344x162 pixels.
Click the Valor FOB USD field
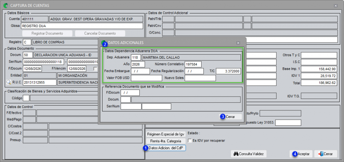point(146,78)
